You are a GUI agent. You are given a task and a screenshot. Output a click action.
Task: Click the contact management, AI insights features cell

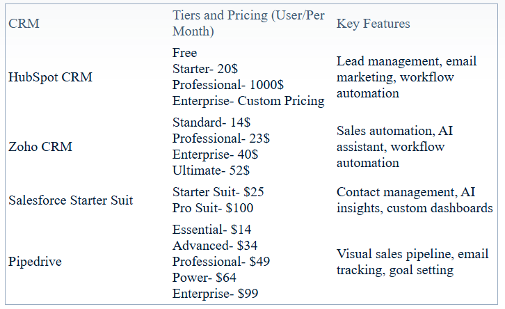click(415, 200)
